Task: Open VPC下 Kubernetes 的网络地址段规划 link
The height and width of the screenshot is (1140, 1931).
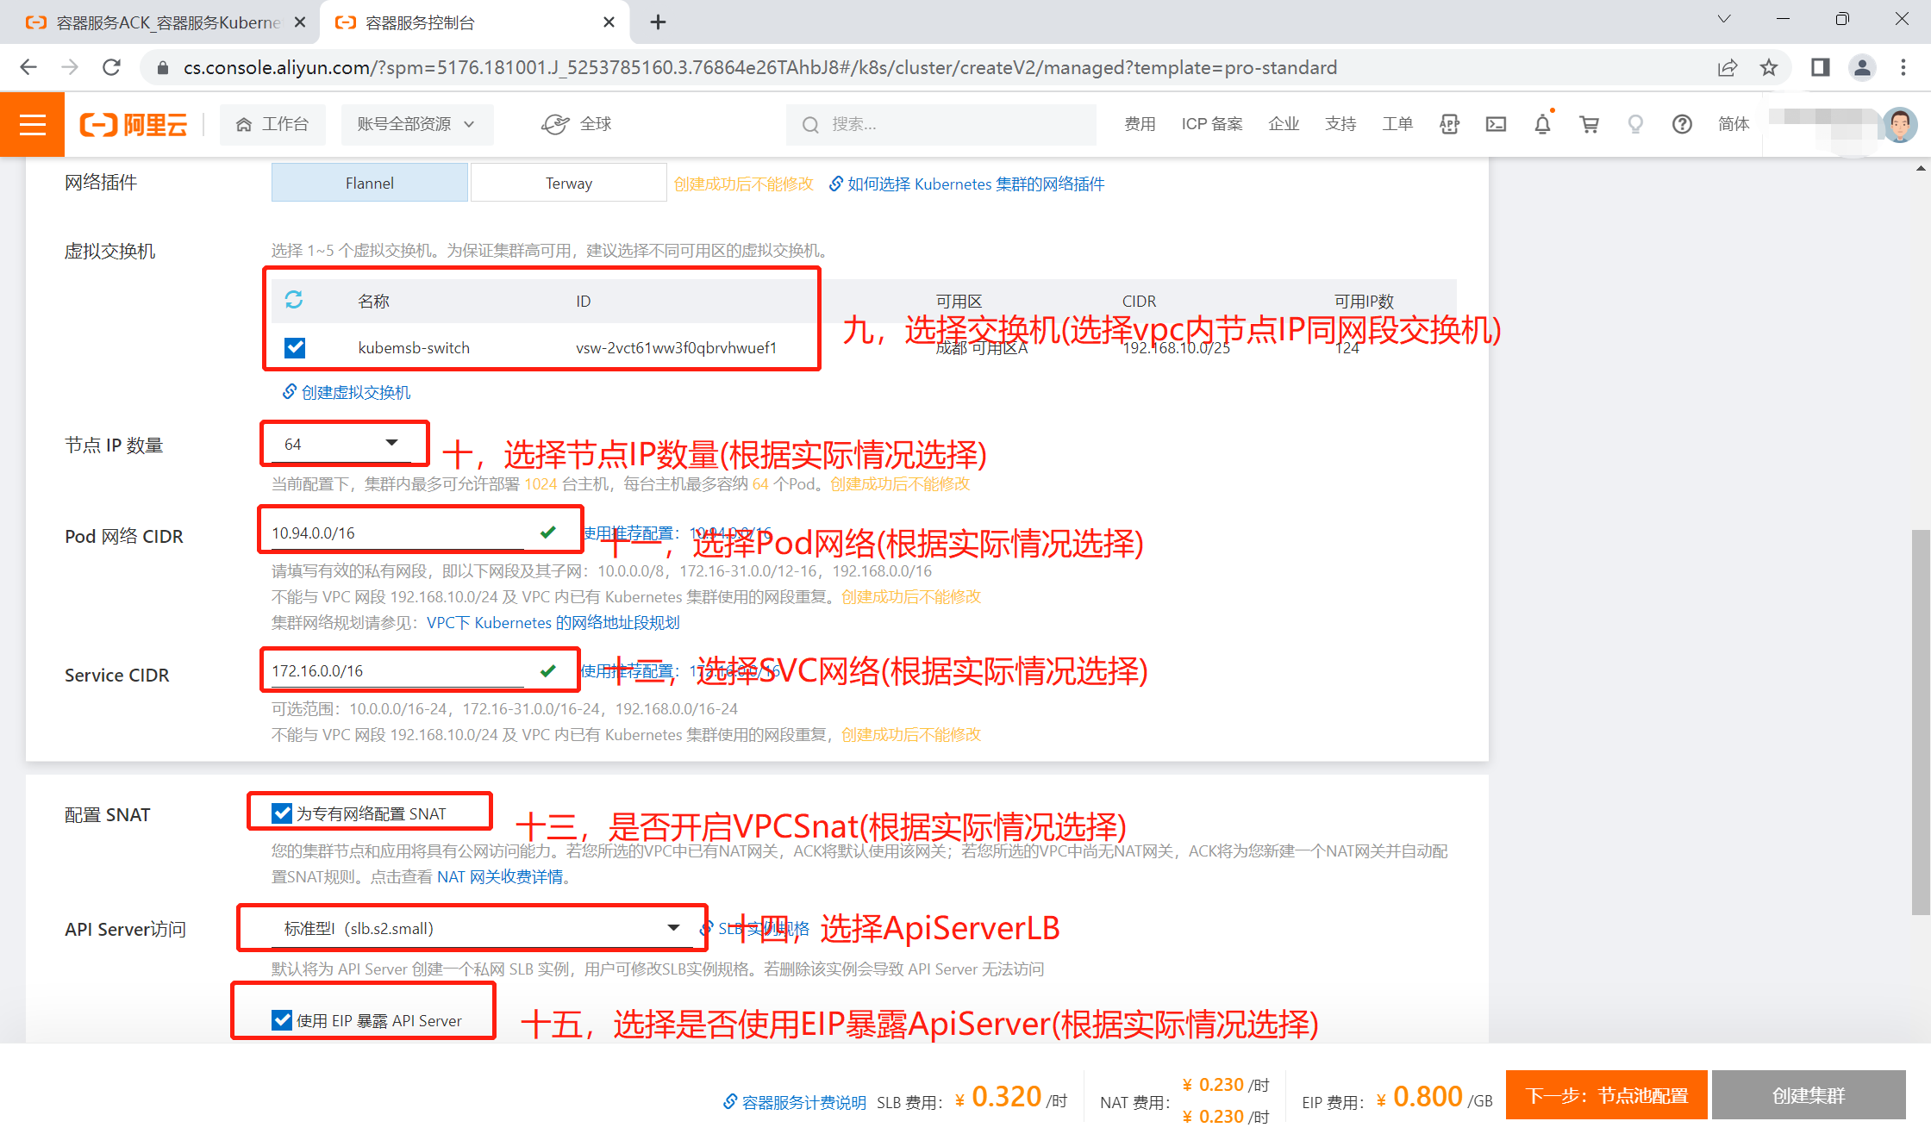Action: point(553,622)
